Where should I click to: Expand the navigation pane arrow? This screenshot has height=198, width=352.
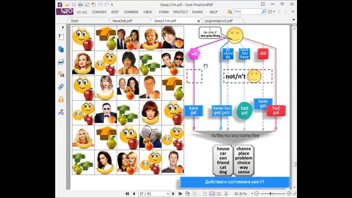point(63,27)
